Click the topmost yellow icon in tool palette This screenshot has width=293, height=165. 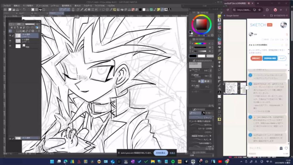(x=219, y=16)
